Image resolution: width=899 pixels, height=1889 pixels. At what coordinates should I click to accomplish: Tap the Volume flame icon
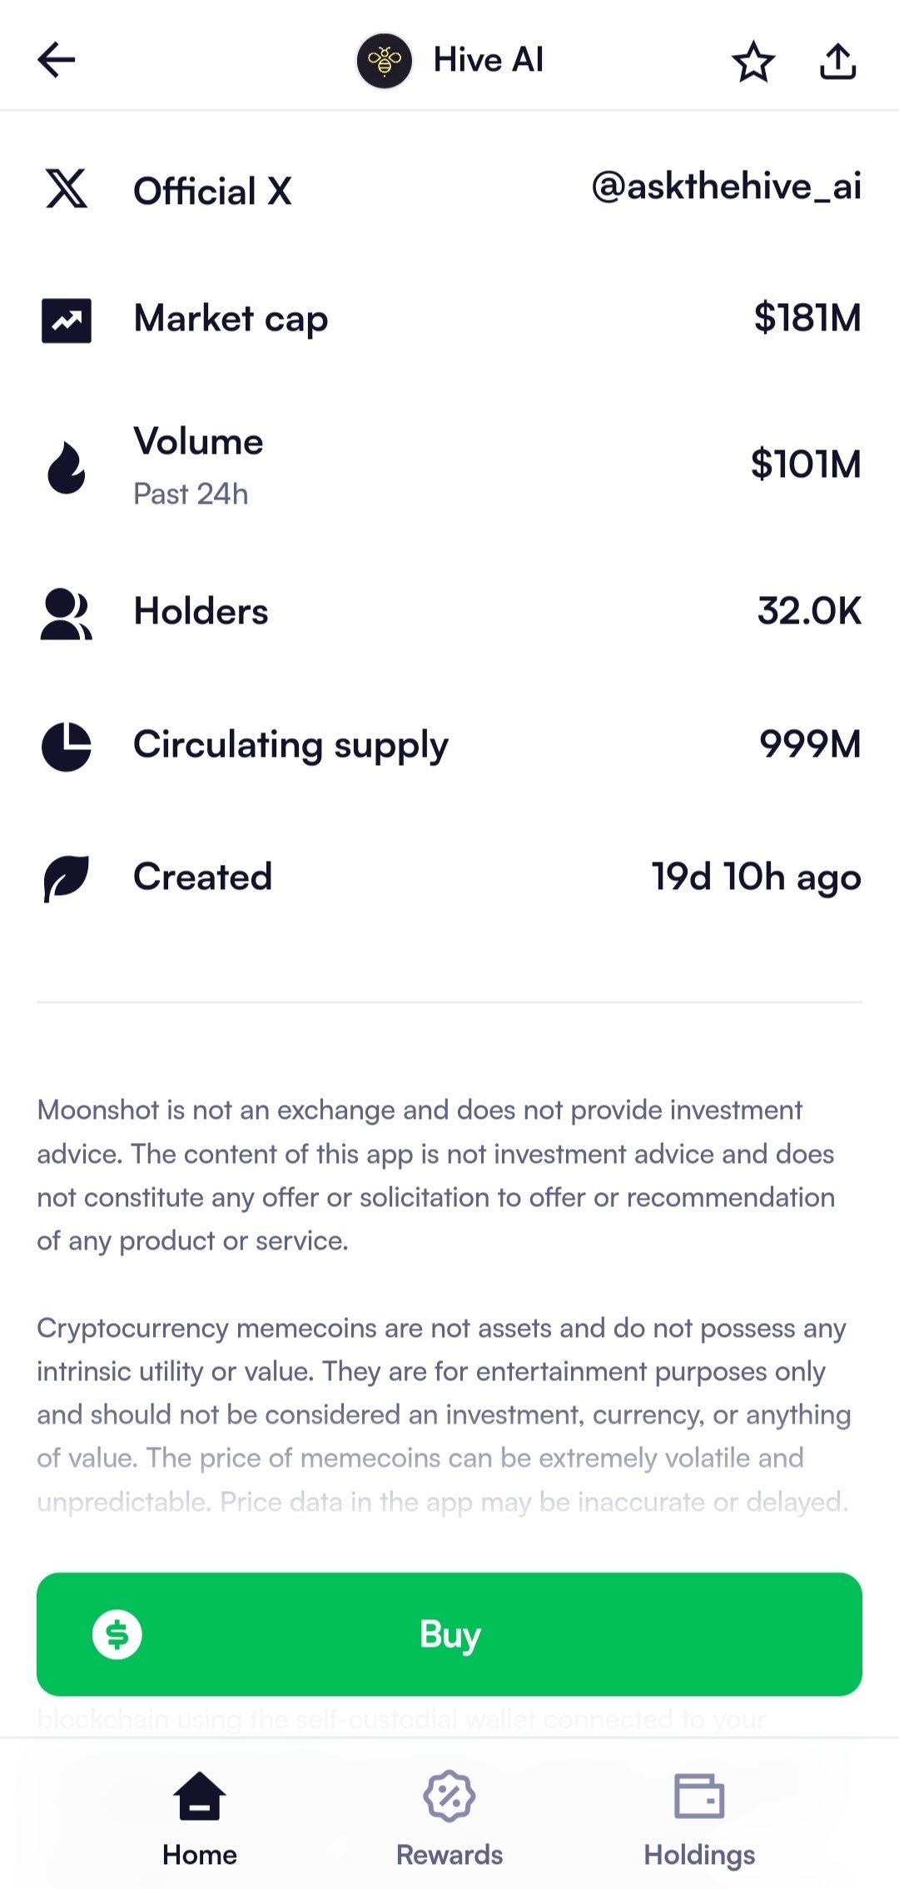pyautogui.click(x=67, y=467)
